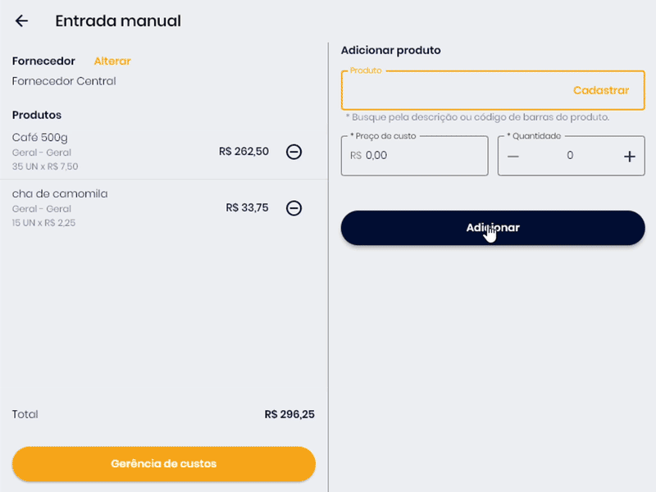Click the Fornecedor Central supplier name

tap(64, 81)
